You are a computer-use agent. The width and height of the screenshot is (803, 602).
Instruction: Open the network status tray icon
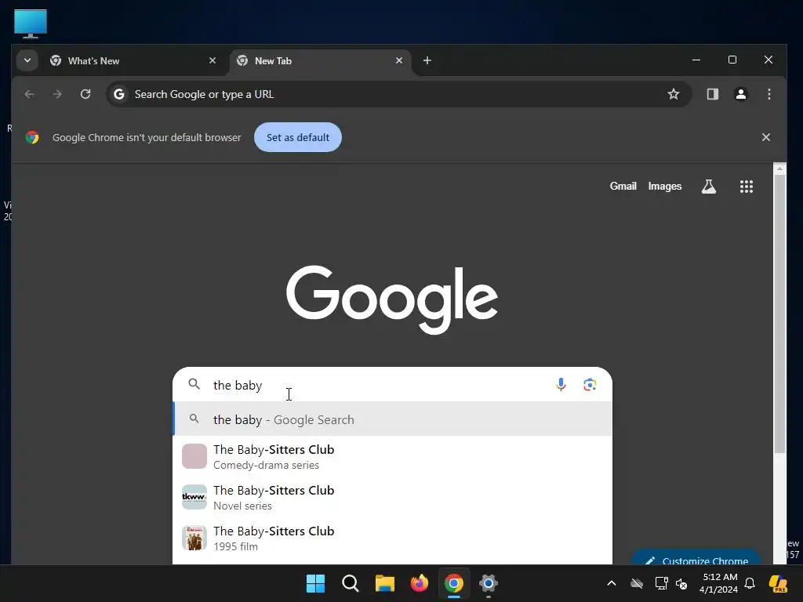pyautogui.click(x=661, y=583)
